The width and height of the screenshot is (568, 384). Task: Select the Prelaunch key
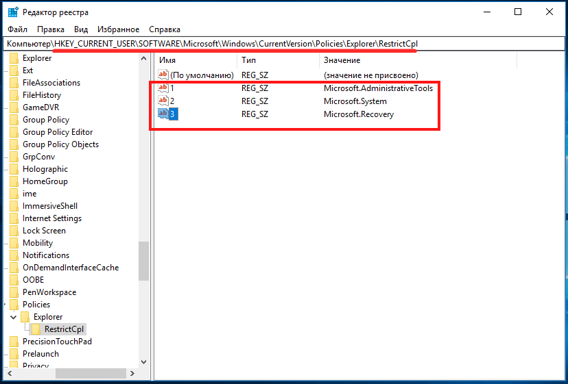click(x=40, y=354)
